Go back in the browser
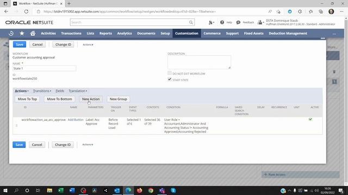This screenshot has width=348, height=195. coord(6,11)
